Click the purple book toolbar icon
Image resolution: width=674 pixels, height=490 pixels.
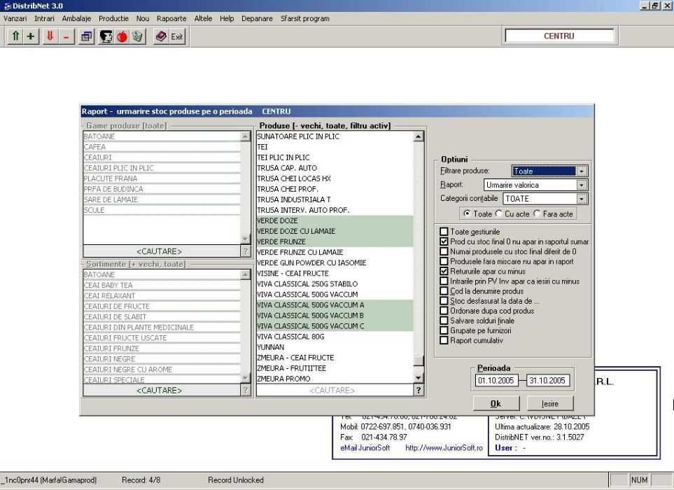point(161,36)
